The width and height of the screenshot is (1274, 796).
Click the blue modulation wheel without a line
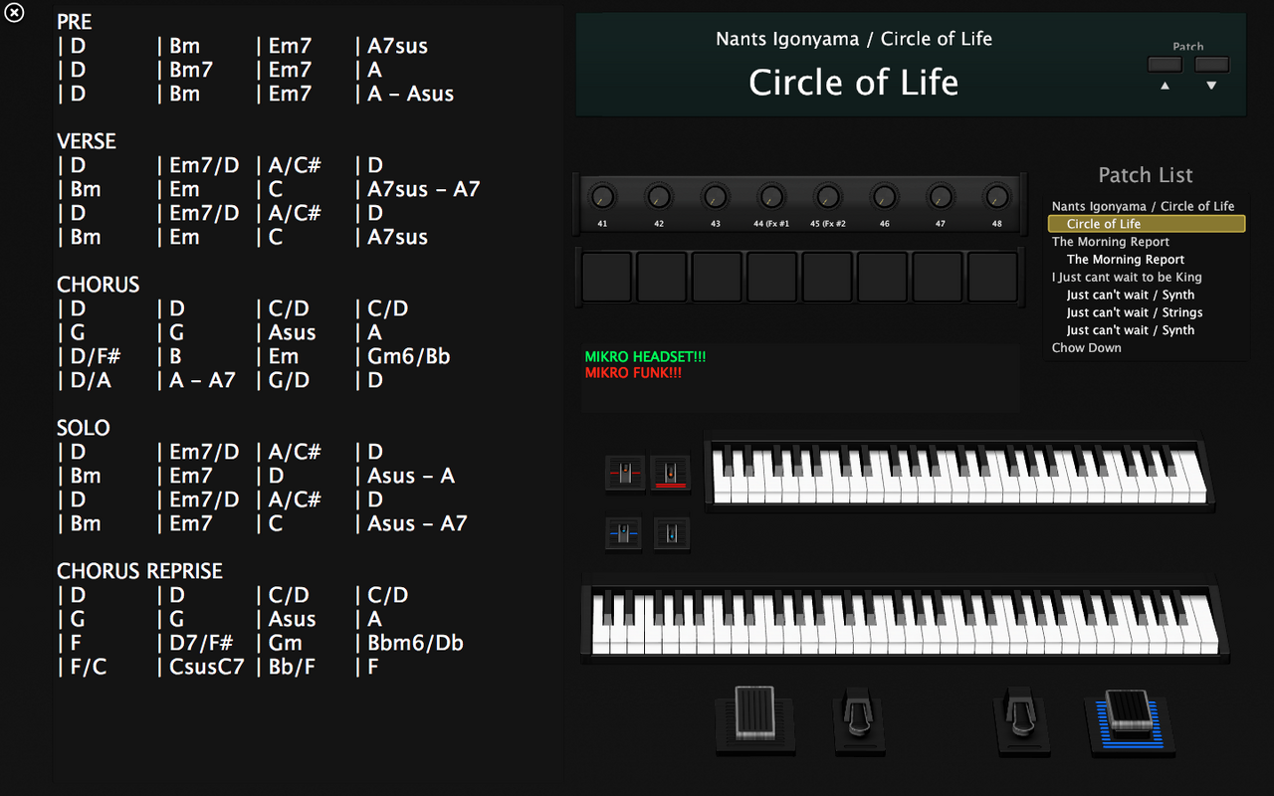(x=672, y=534)
